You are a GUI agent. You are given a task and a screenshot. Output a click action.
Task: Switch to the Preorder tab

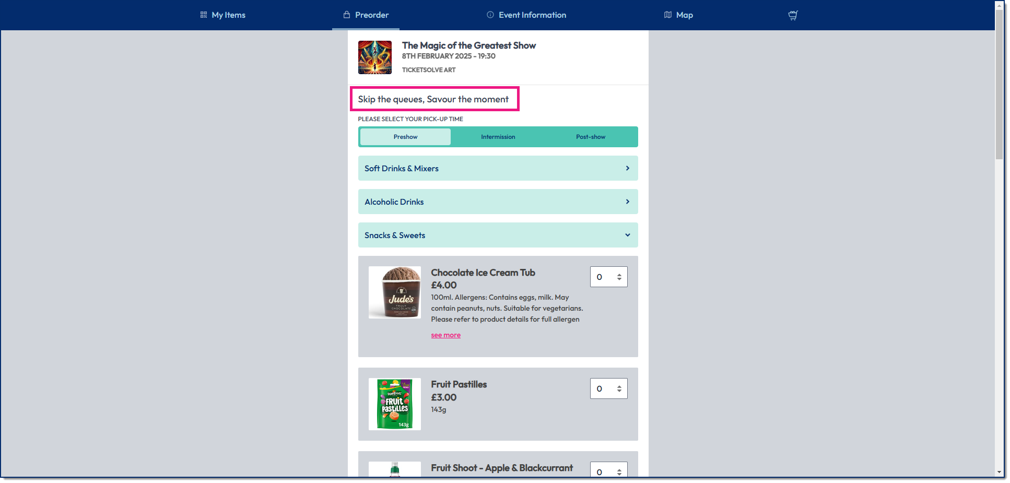pyautogui.click(x=366, y=15)
